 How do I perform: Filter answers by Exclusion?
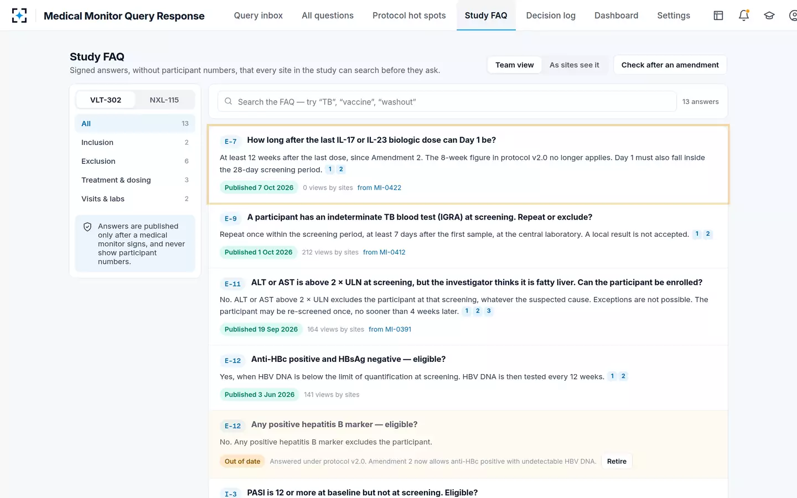[135, 161]
